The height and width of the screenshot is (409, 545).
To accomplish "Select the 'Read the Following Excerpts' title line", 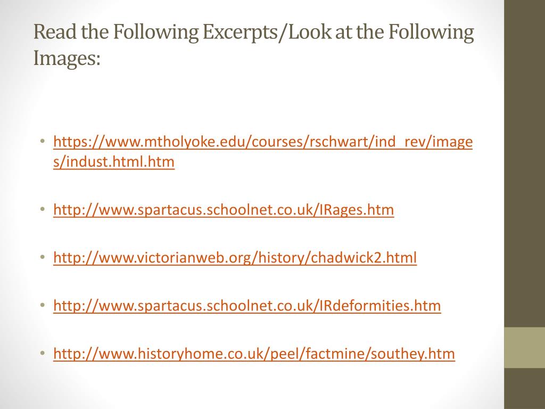I will tap(254, 32).
